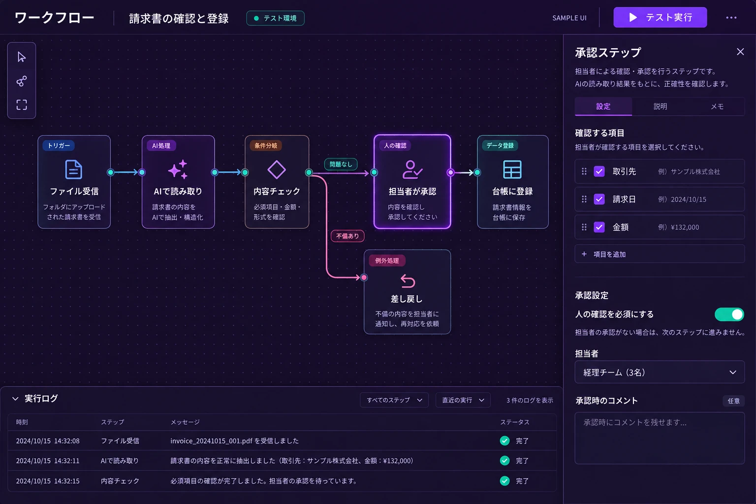Switch to the 設定 tab

tap(603, 106)
